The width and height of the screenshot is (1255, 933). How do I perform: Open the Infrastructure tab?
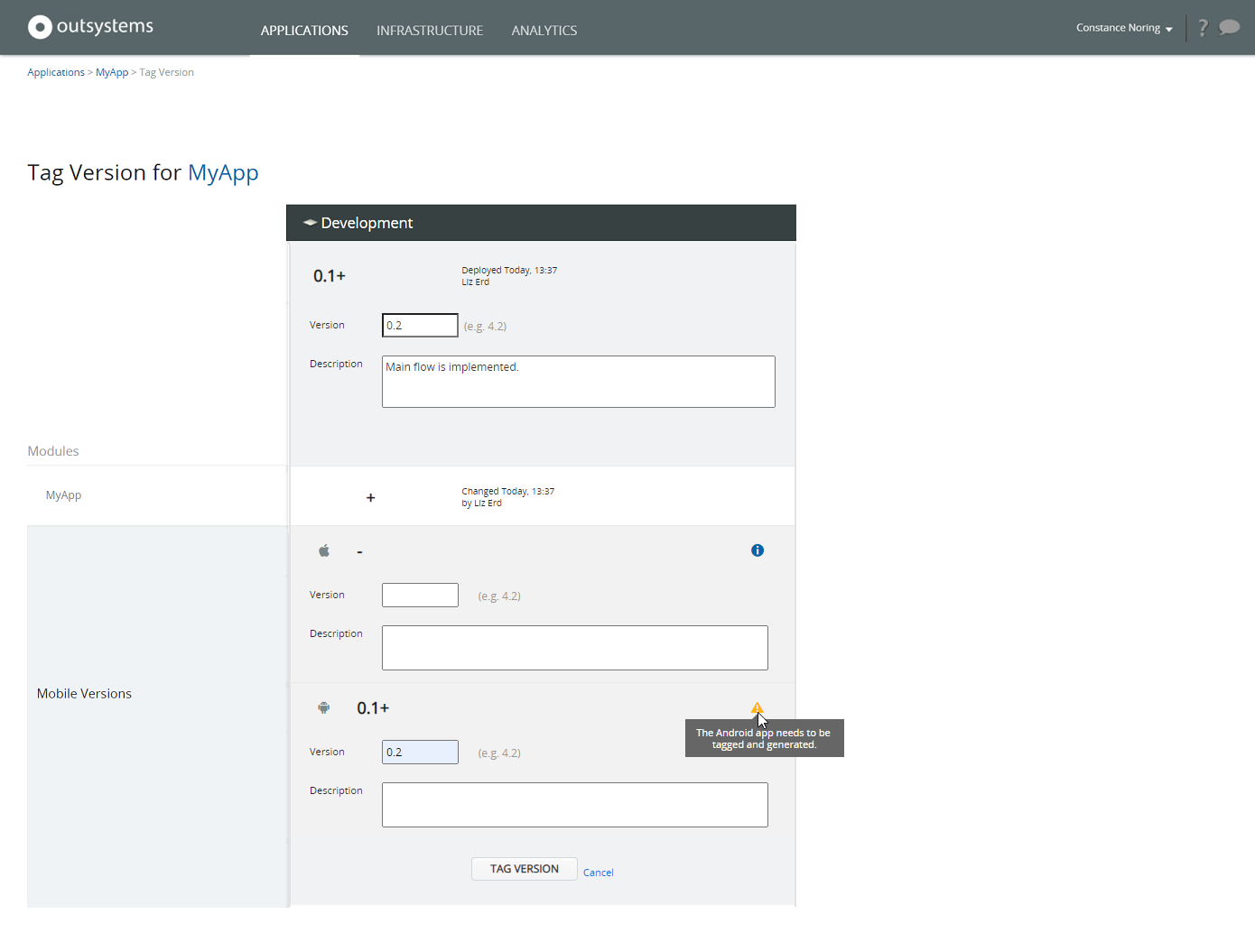(430, 31)
